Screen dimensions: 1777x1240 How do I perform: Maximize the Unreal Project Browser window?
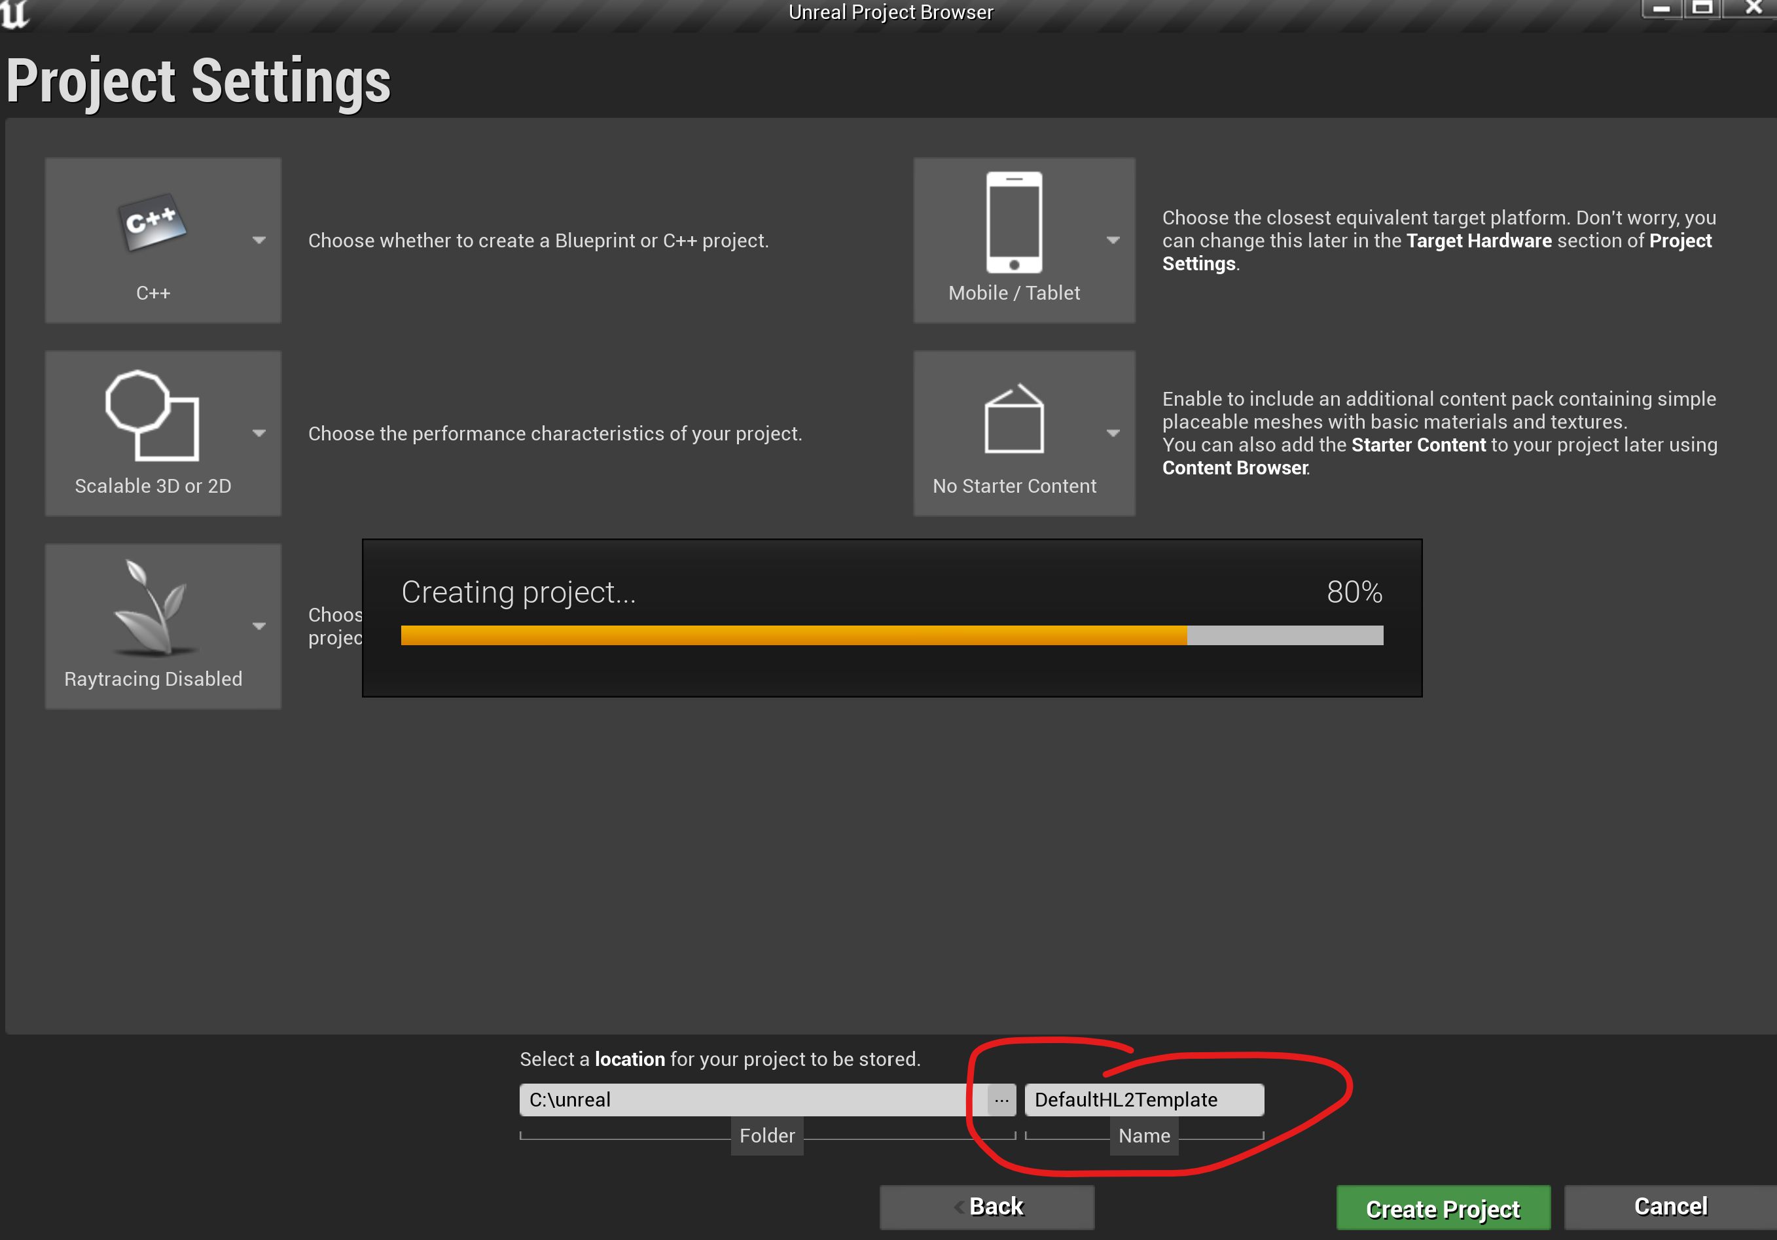(1701, 9)
